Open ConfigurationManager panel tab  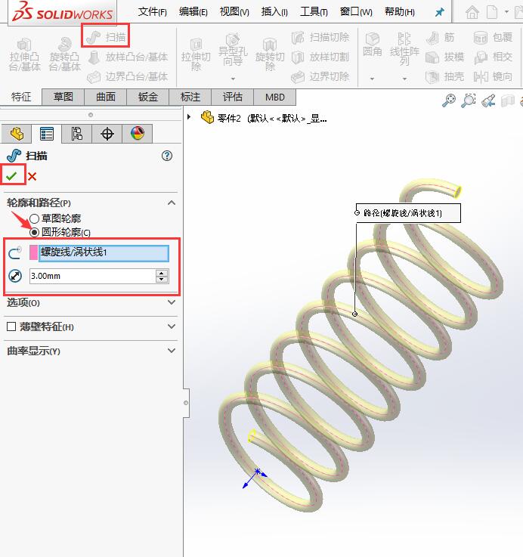pyautogui.click(x=77, y=134)
